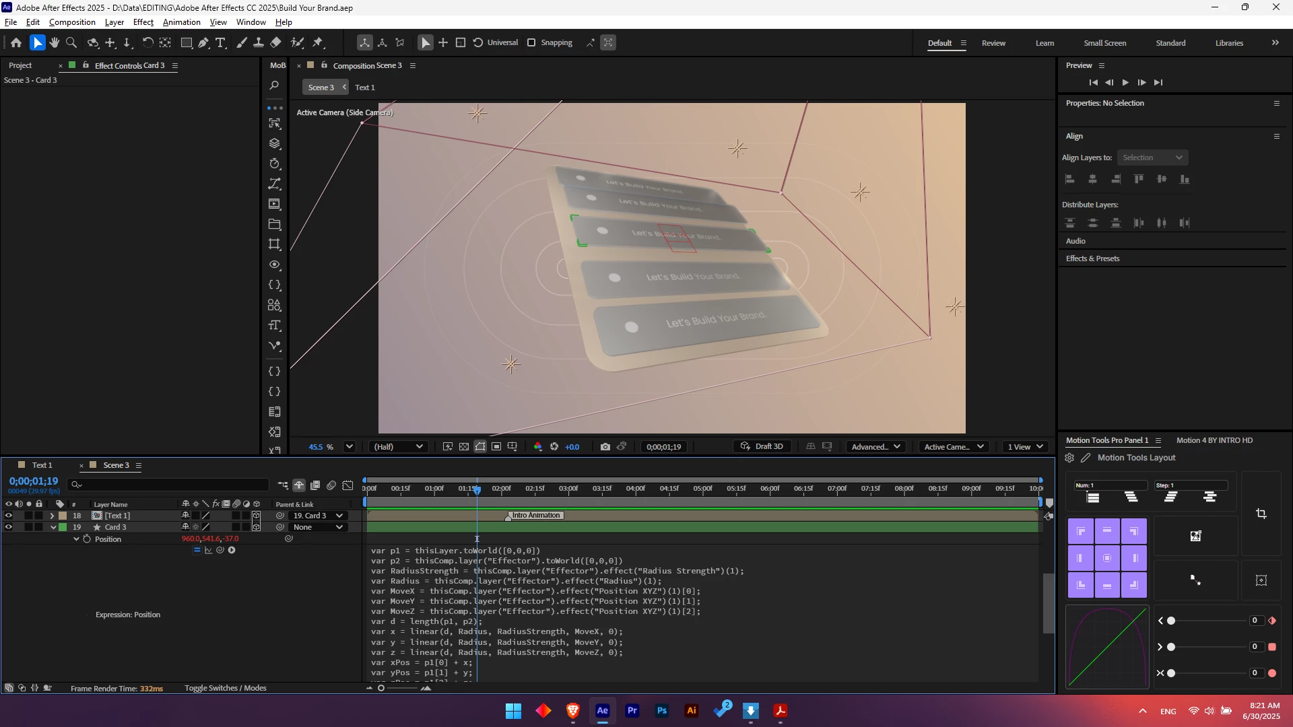Image resolution: width=1293 pixels, height=727 pixels.
Task: Open the Effects & Presets panel
Action: click(1092, 258)
